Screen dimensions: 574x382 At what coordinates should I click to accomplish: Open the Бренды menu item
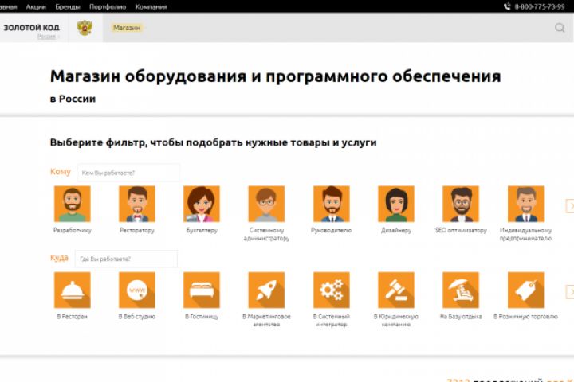click(x=68, y=6)
